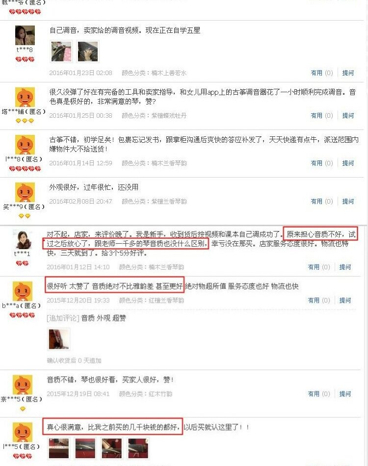Click avatar of reviewer 奈***5
The image size is (368, 466).
22,385
